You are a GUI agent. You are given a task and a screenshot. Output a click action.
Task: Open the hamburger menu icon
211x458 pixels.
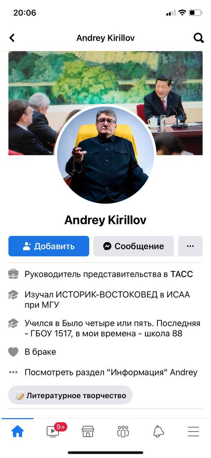193,432
